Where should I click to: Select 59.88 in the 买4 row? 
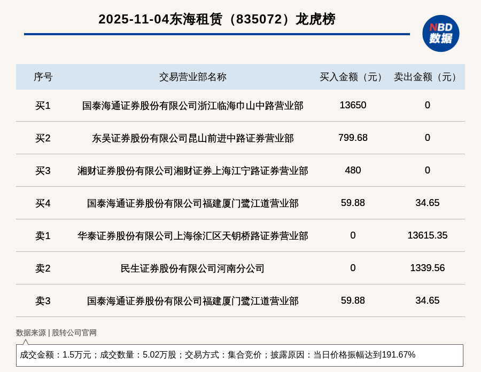(x=353, y=203)
